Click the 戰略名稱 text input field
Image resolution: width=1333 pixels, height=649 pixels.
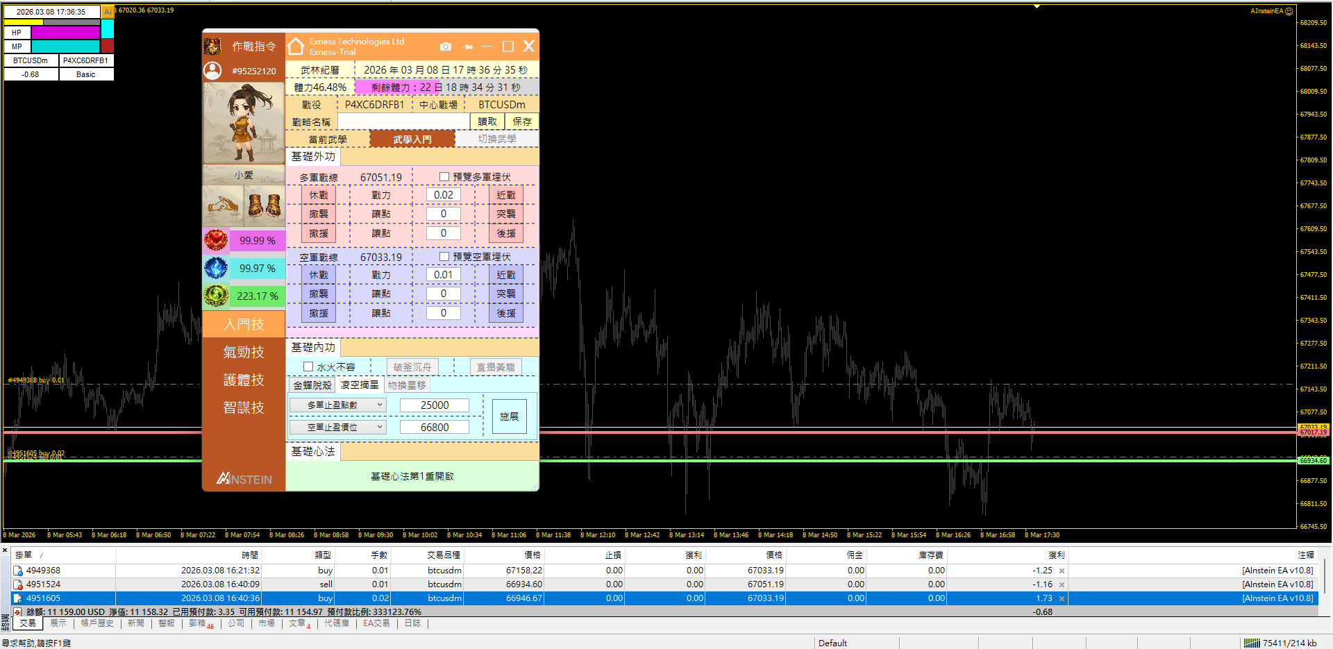pyautogui.click(x=403, y=121)
